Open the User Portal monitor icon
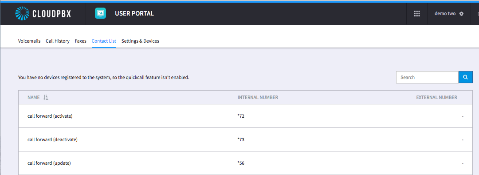This screenshot has width=479, height=175. click(x=101, y=13)
